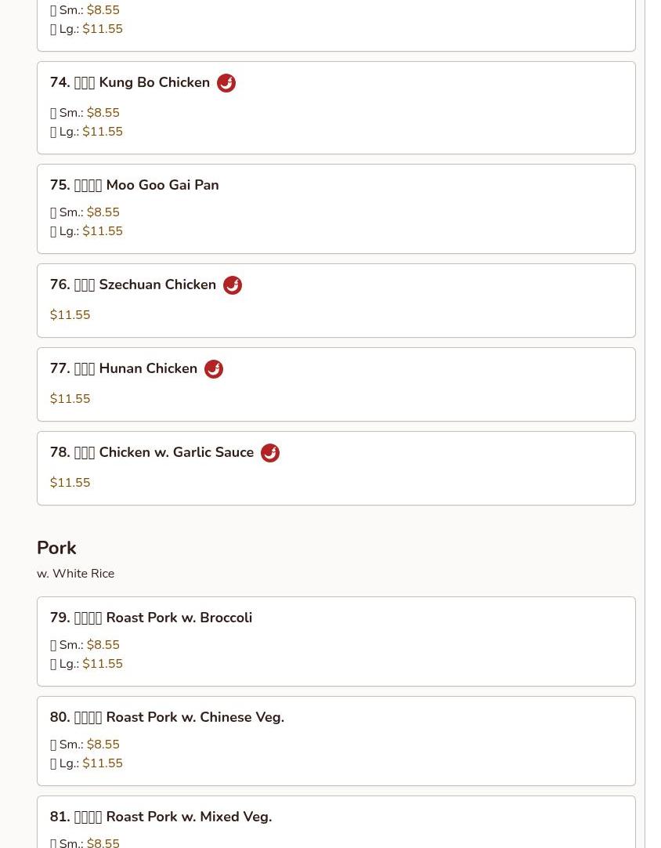This screenshot has width=661, height=848.
Task: Click Chicken w. Garlic Sauce $11.55 price
Action: [70, 483]
